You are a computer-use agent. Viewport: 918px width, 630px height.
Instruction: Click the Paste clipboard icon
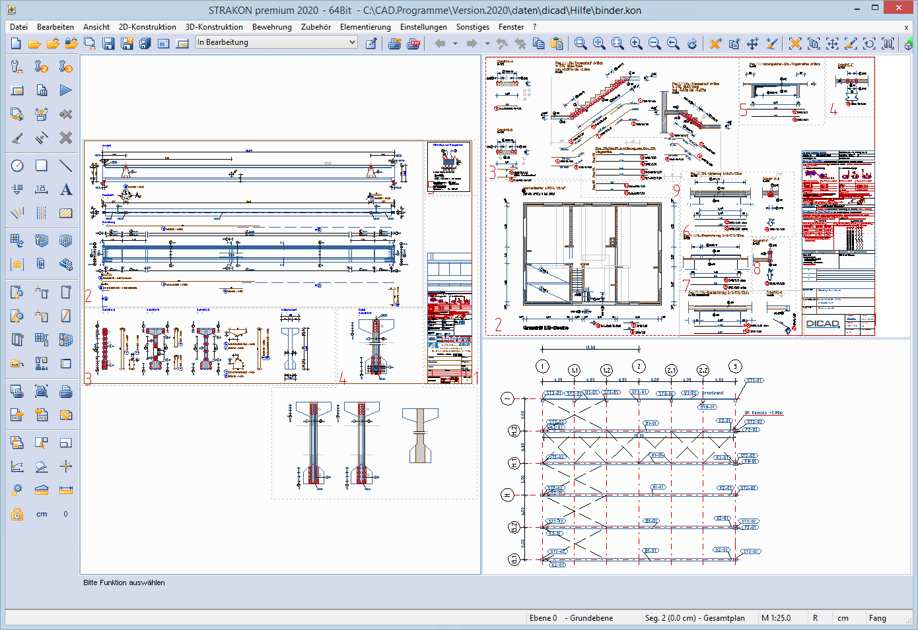pyautogui.click(x=557, y=44)
